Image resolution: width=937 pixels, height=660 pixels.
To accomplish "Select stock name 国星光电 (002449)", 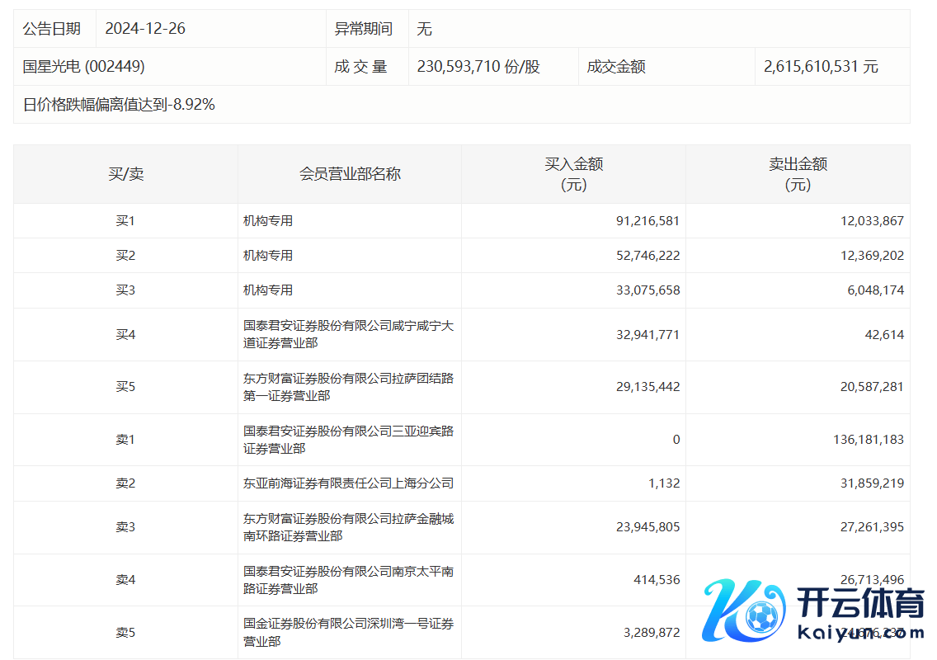I will (84, 67).
